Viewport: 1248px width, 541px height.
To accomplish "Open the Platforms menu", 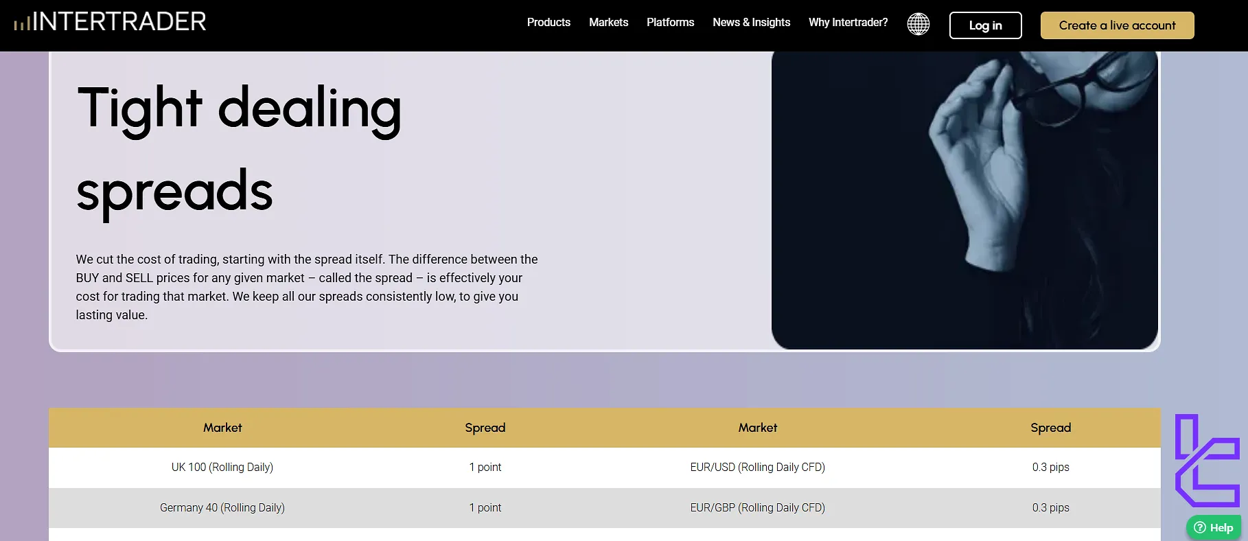I will pyautogui.click(x=670, y=23).
